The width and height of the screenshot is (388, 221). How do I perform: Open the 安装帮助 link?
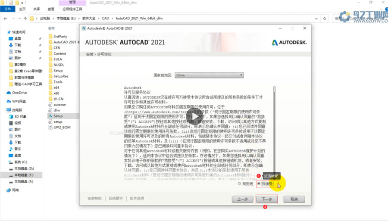(x=94, y=199)
